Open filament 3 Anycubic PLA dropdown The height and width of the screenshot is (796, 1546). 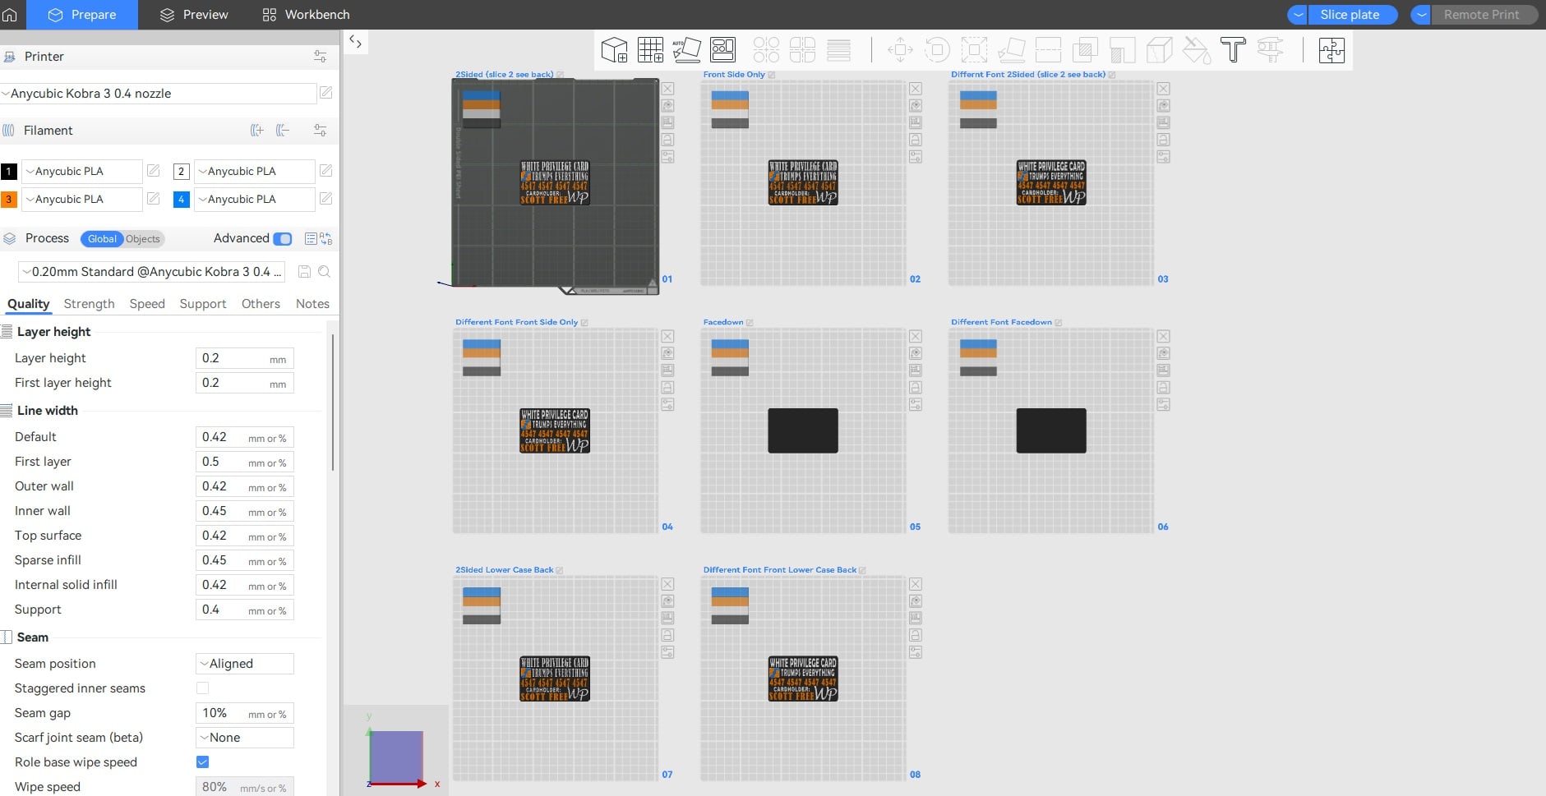point(81,199)
